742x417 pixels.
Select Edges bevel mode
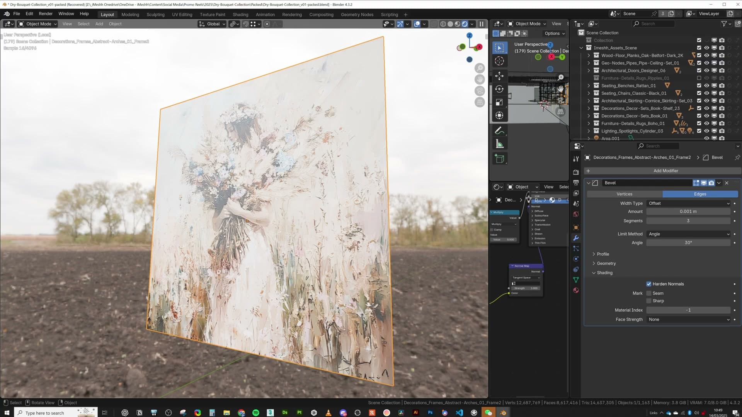click(700, 194)
